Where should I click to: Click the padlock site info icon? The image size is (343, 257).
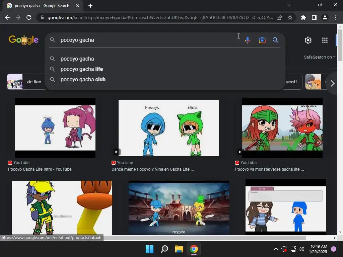point(42,17)
